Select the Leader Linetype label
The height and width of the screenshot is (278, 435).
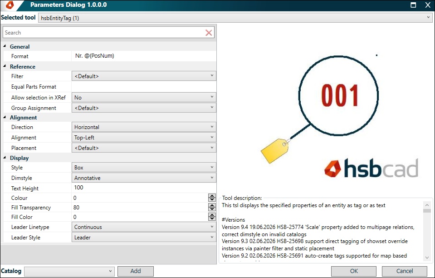pyautogui.click(x=30, y=227)
